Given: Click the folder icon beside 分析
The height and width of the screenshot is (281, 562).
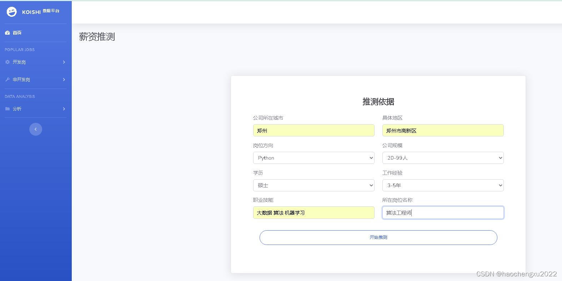Looking at the screenshot, I should coord(7,109).
